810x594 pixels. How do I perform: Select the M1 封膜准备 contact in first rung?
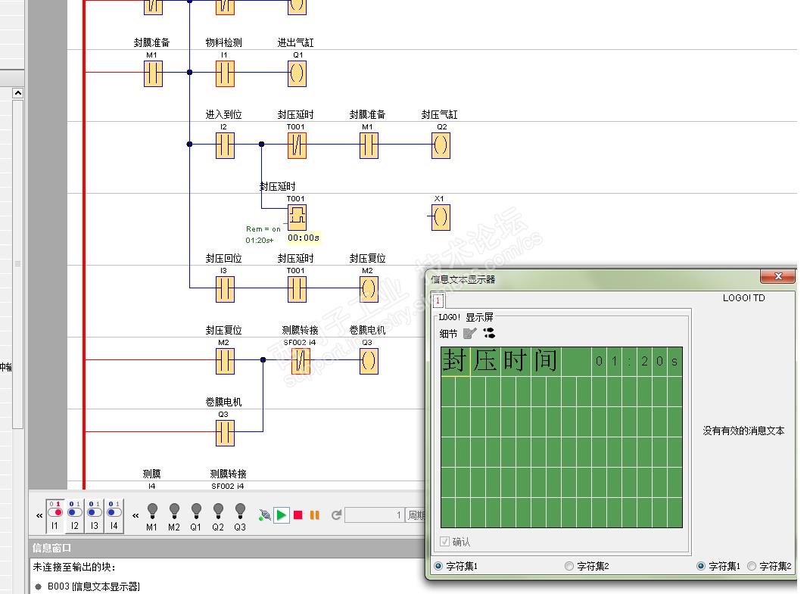[153, 73]
